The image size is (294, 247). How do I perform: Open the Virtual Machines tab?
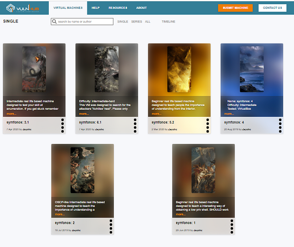point(68,8)
